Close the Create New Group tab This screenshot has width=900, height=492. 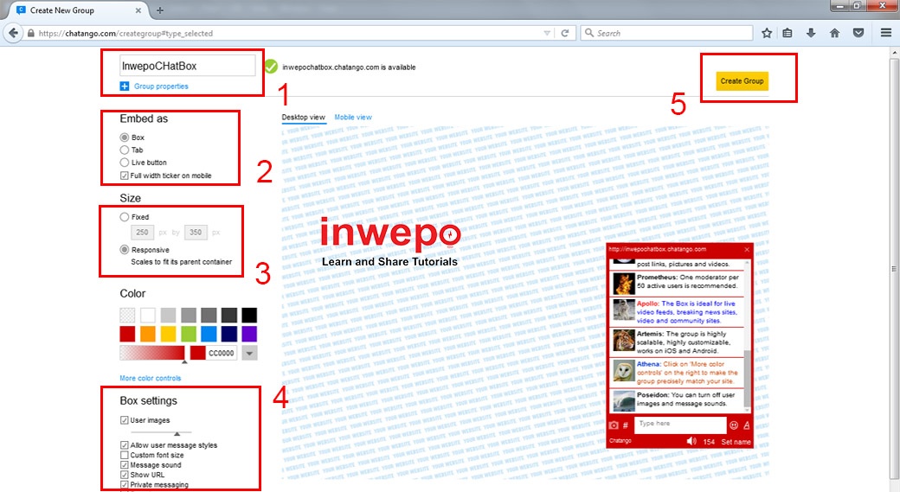(138, 10)
